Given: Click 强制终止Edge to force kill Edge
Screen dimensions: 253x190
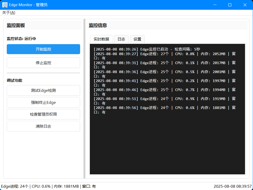Looking at the screenshot, I should 43,102.
